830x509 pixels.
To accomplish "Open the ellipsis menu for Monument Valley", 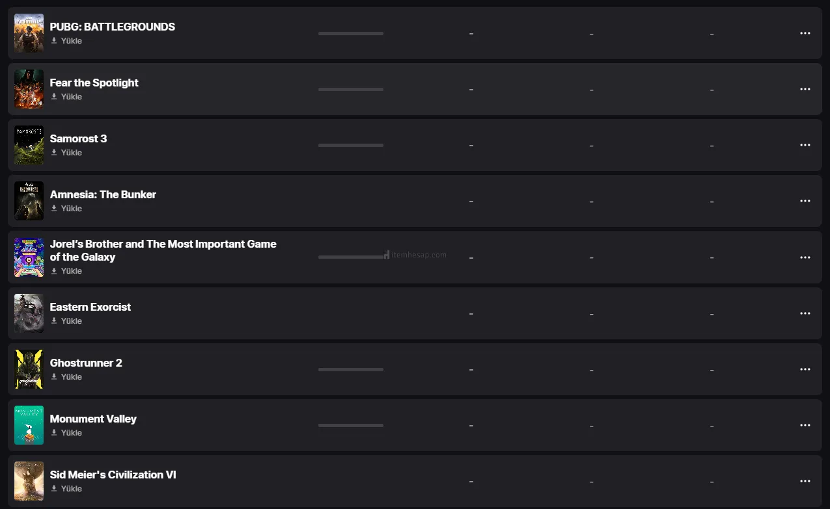I will pos(805,425).
